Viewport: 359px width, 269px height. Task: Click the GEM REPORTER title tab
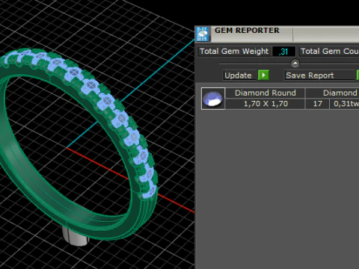coord(251,34)
